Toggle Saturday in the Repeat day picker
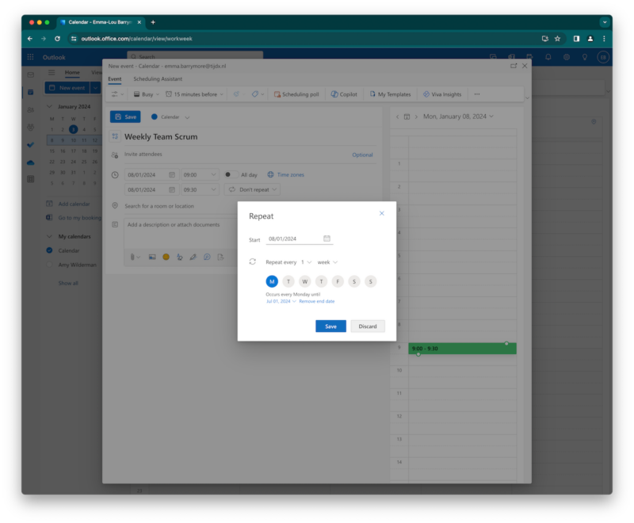The image size is (634, 523). pos(354,281)
